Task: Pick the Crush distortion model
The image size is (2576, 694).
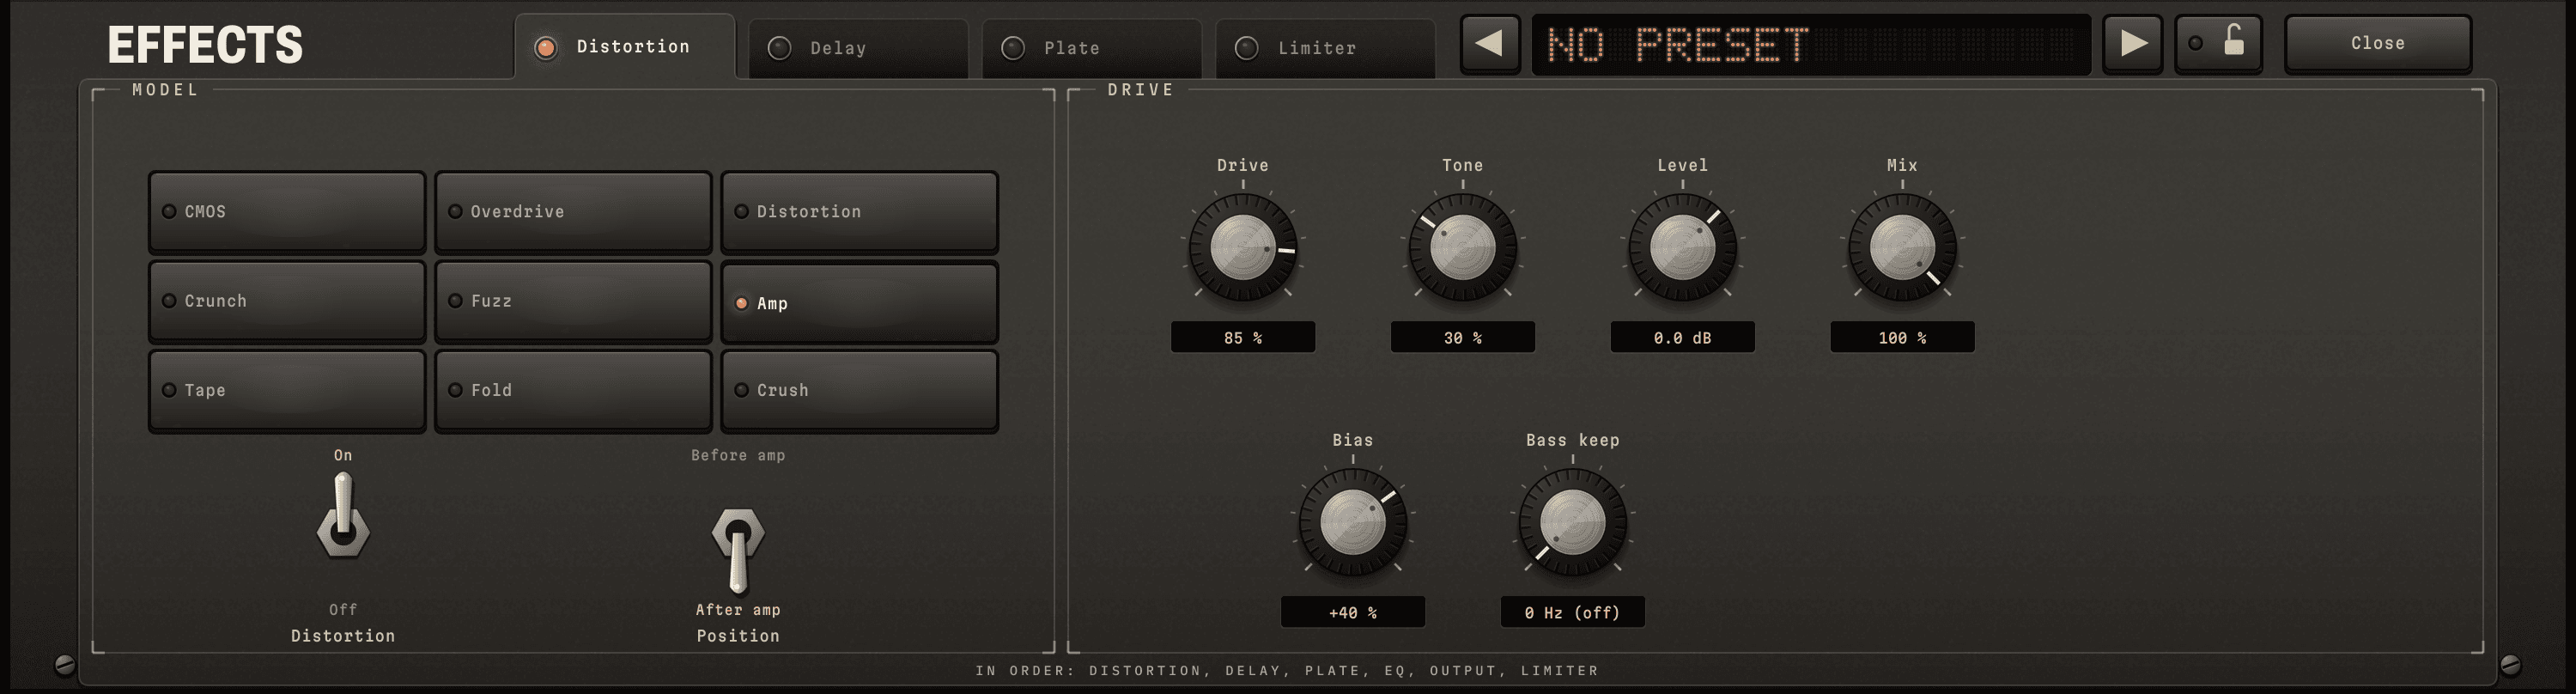Action: [859, 390]
